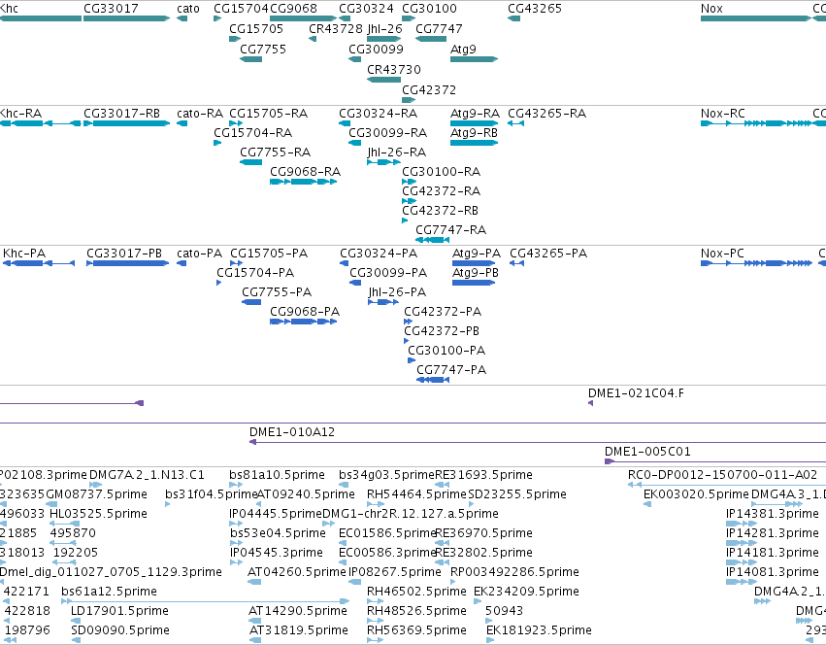The width and height of the screenshot is (826, 645).
Task: Click the CR43730 gene label
Action: click(394, 70)
